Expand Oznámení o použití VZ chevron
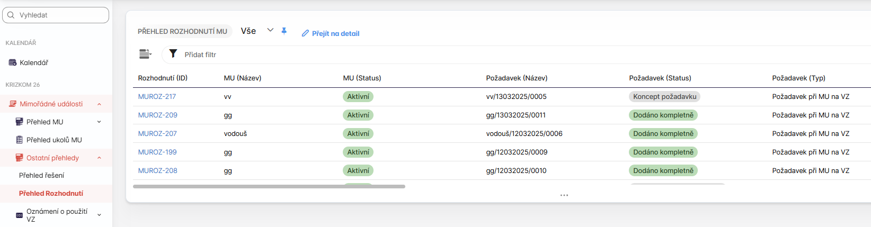Viewport: 871px width, 227px height. coord(99,215)
